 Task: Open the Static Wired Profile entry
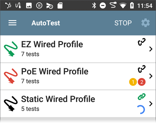click(x=78, y=104)
